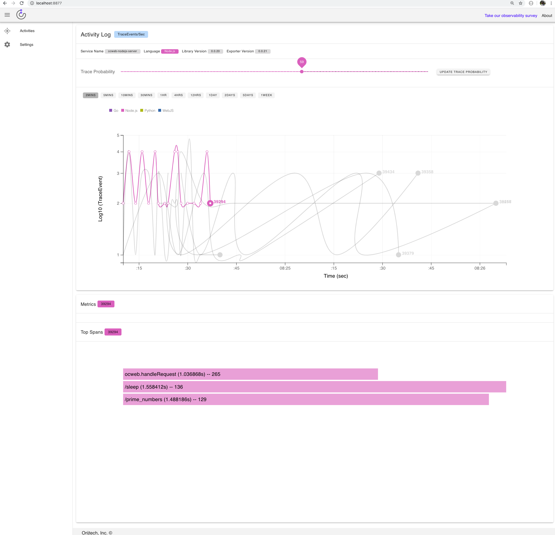Select highlighted chart point 39294
The width and height of the screenshot is (555, 535).
(210, 203)
